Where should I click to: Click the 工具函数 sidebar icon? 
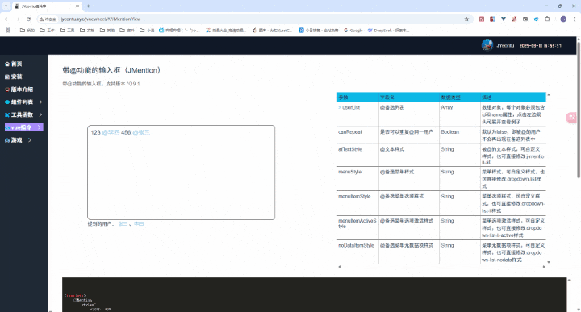tap(7, 114)
